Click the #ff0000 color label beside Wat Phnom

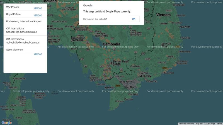(38, 9)
